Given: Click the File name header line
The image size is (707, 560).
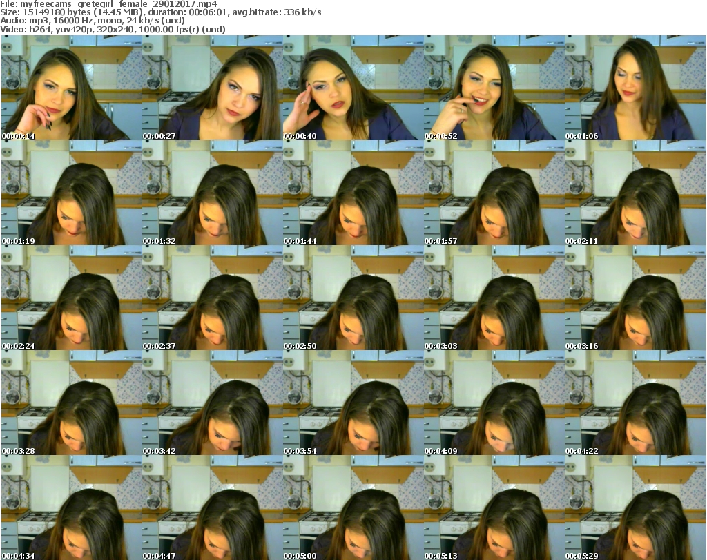Looking at the screenshot, I should 108,4.
